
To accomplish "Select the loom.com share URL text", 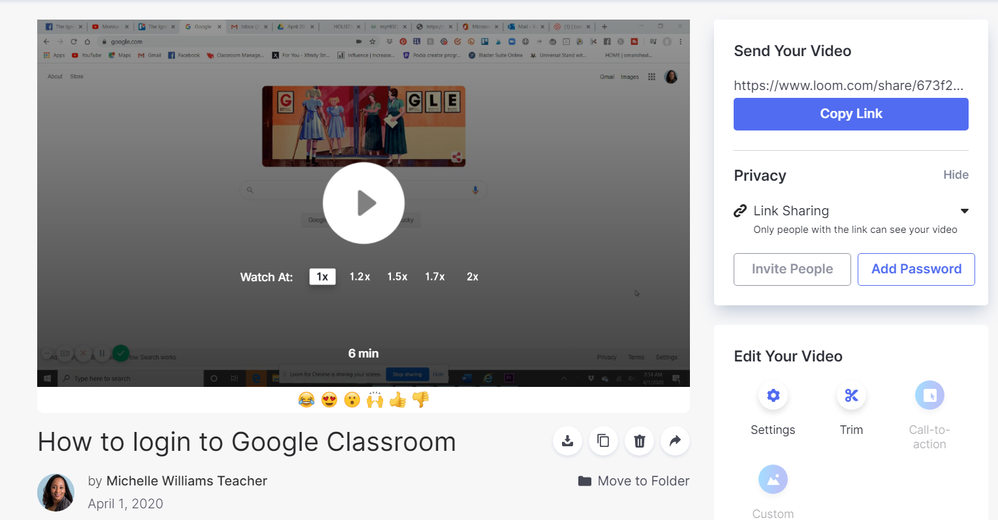I will click(x=849, y=85).
